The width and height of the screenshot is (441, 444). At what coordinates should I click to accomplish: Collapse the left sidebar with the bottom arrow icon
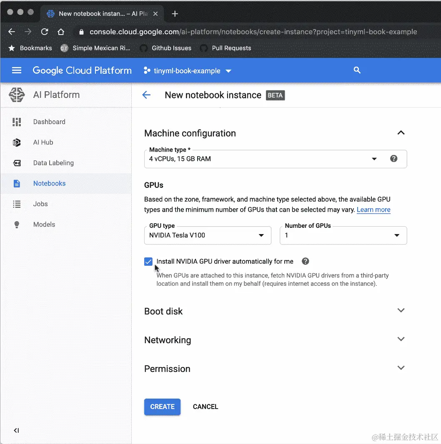(16, 430)
